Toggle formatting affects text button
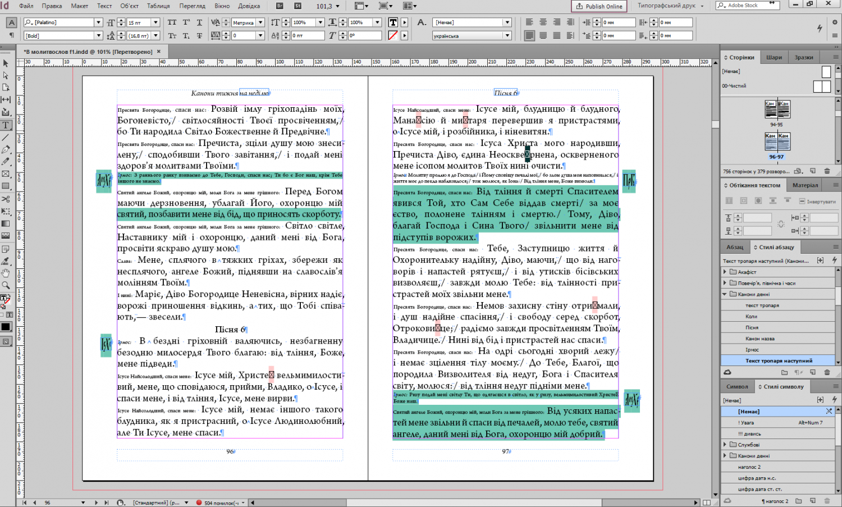The image size is (842, 507). point(9,315)
